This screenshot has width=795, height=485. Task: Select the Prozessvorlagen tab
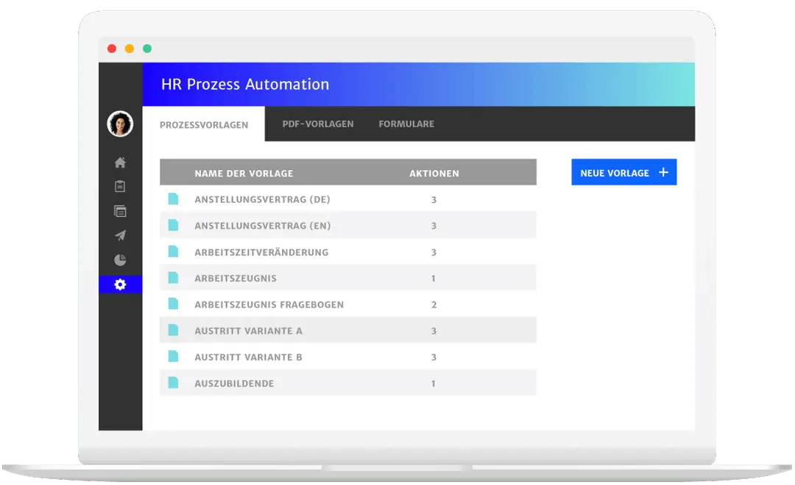coord(204,125)
